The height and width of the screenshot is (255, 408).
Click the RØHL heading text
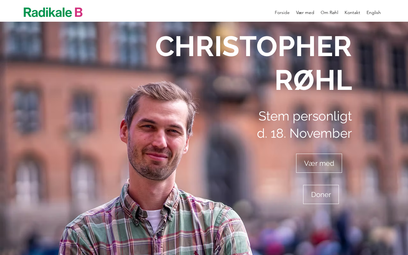pyautogui.click(x=313, y=80)
